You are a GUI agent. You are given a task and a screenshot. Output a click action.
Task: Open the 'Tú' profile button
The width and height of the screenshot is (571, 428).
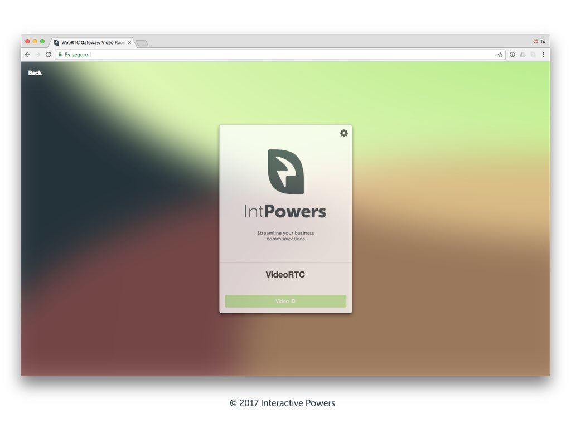539,41
